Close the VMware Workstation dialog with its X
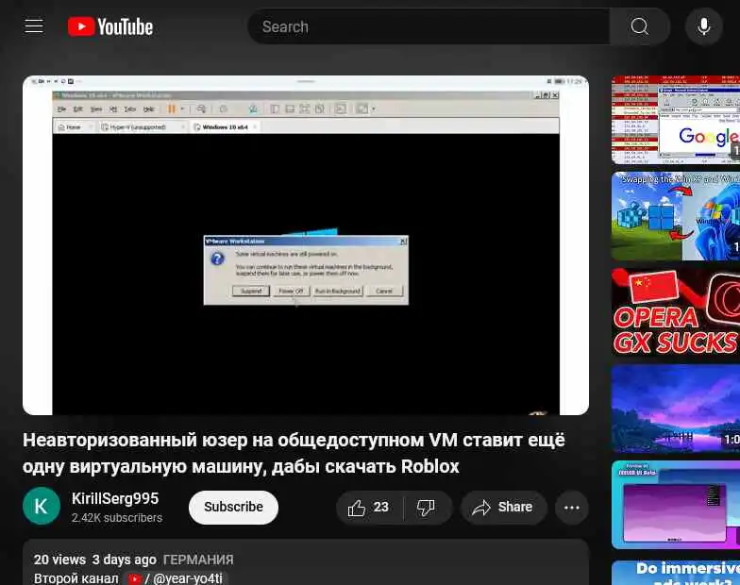The image size is (740, 585). tap(403, 242)
